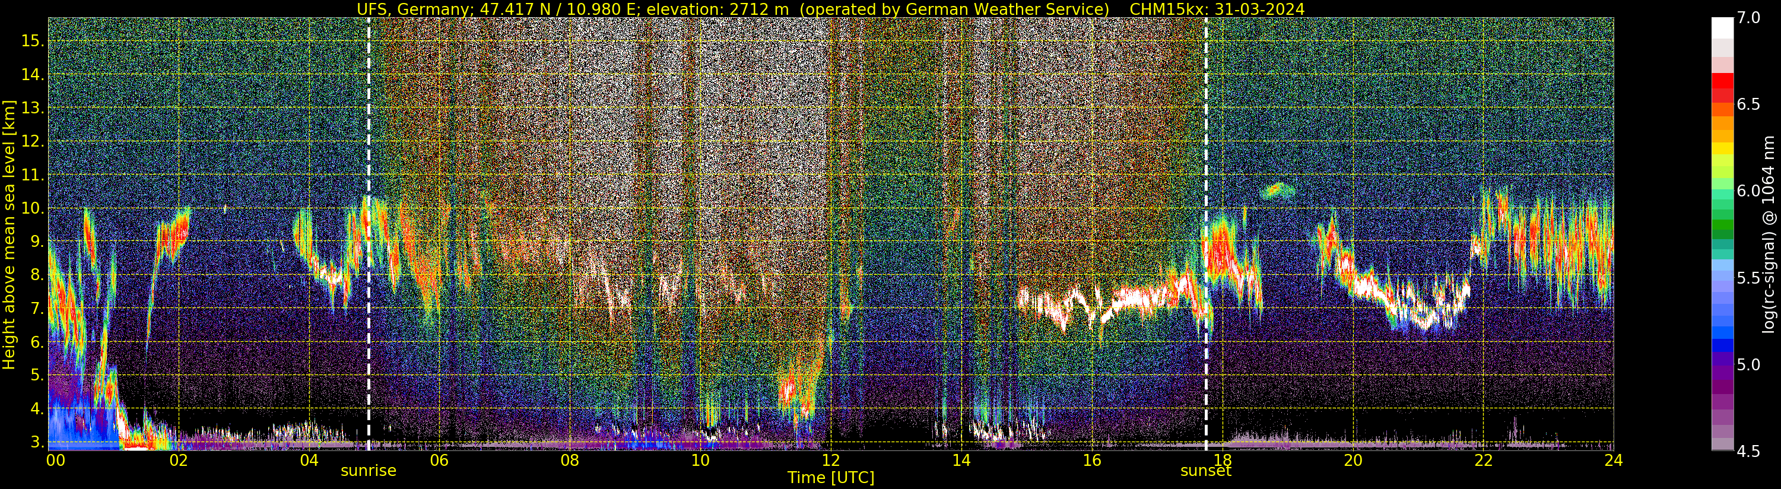Click the '6.5' colorbar tick value

[1748, 104]
